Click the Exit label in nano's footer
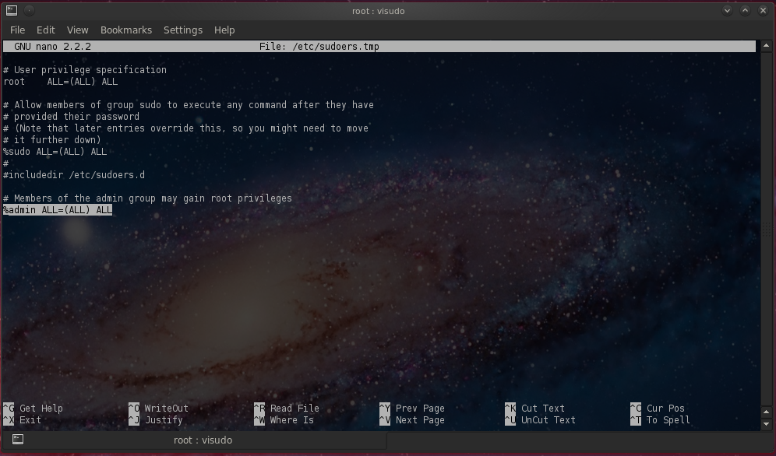The width and height of the screenshot is (776, 456). tap(29, 419)
